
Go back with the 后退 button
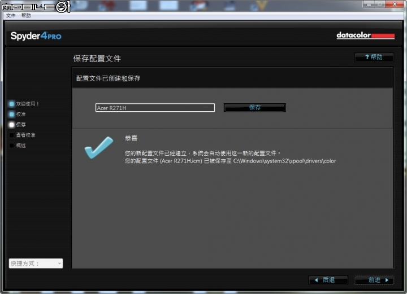pyautogui.click(x=328, y=280)
